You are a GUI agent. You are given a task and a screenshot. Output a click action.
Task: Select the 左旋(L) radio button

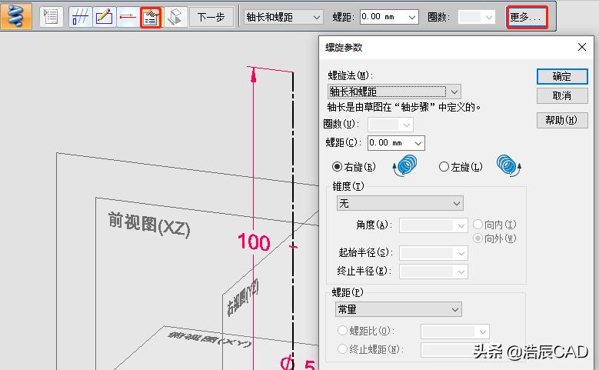tap(444, 167)
